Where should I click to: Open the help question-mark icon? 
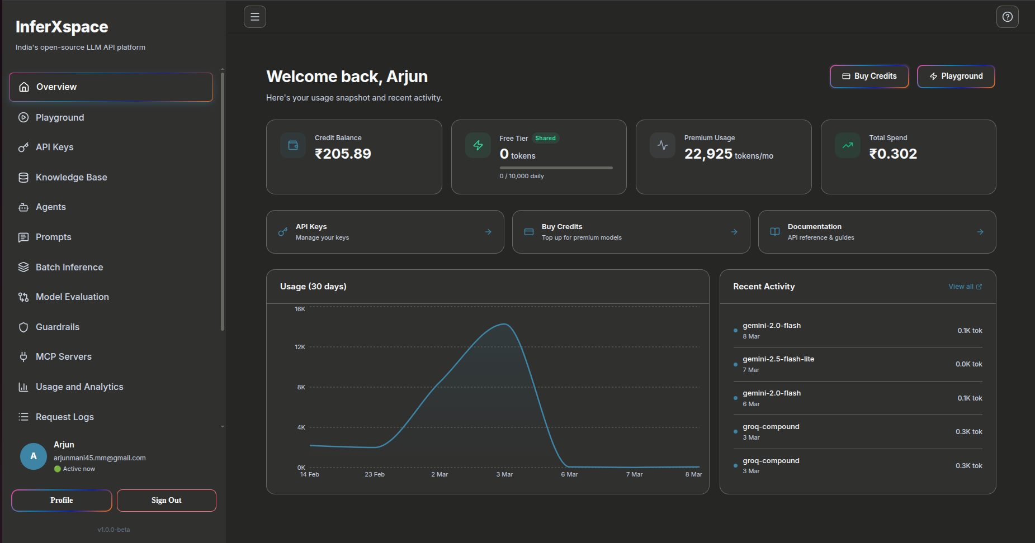1008,17
